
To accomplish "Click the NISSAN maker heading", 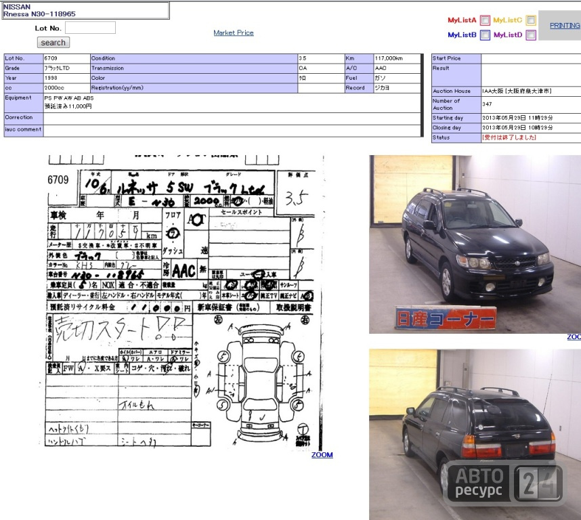I will (17, 7).
